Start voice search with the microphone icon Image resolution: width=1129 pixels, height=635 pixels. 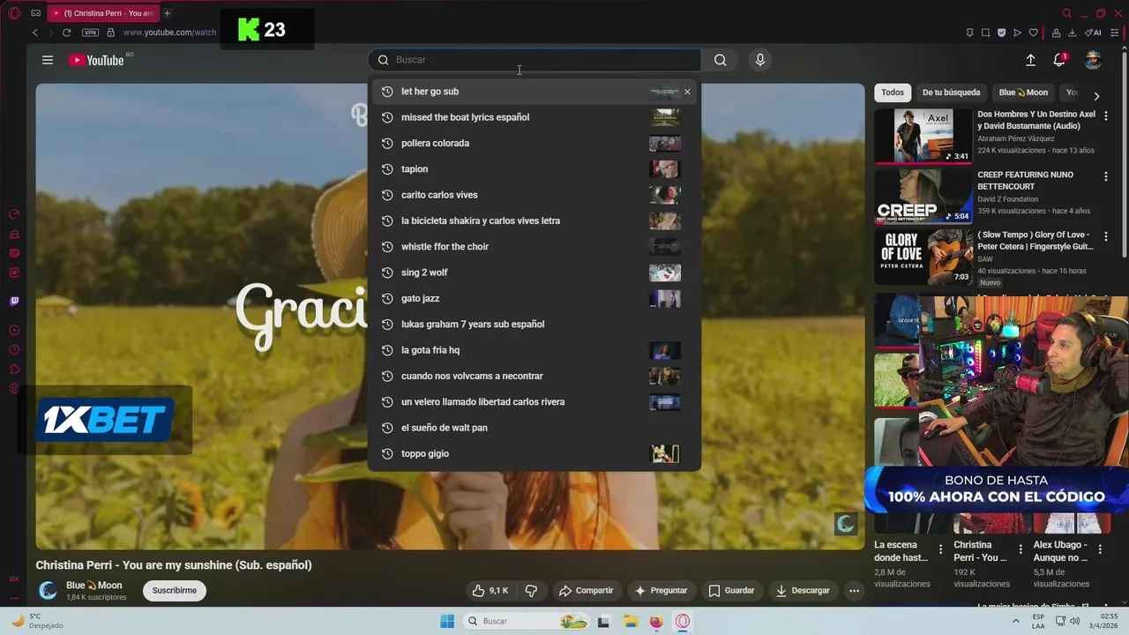click(x=759, y=60)
